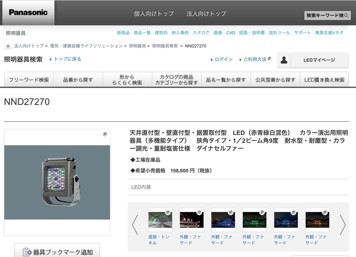Open 法人向けトップ in header
The height and width of the screenshot is (257, 356).
[x=206, y=14]
